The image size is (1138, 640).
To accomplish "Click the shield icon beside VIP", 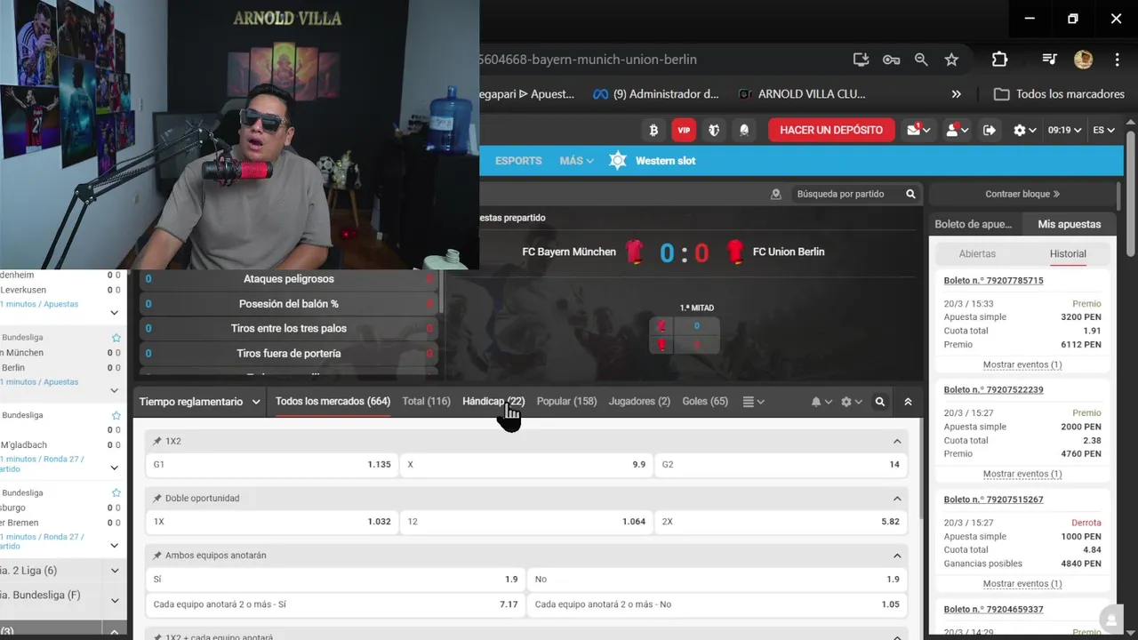I will coord(714,130).
